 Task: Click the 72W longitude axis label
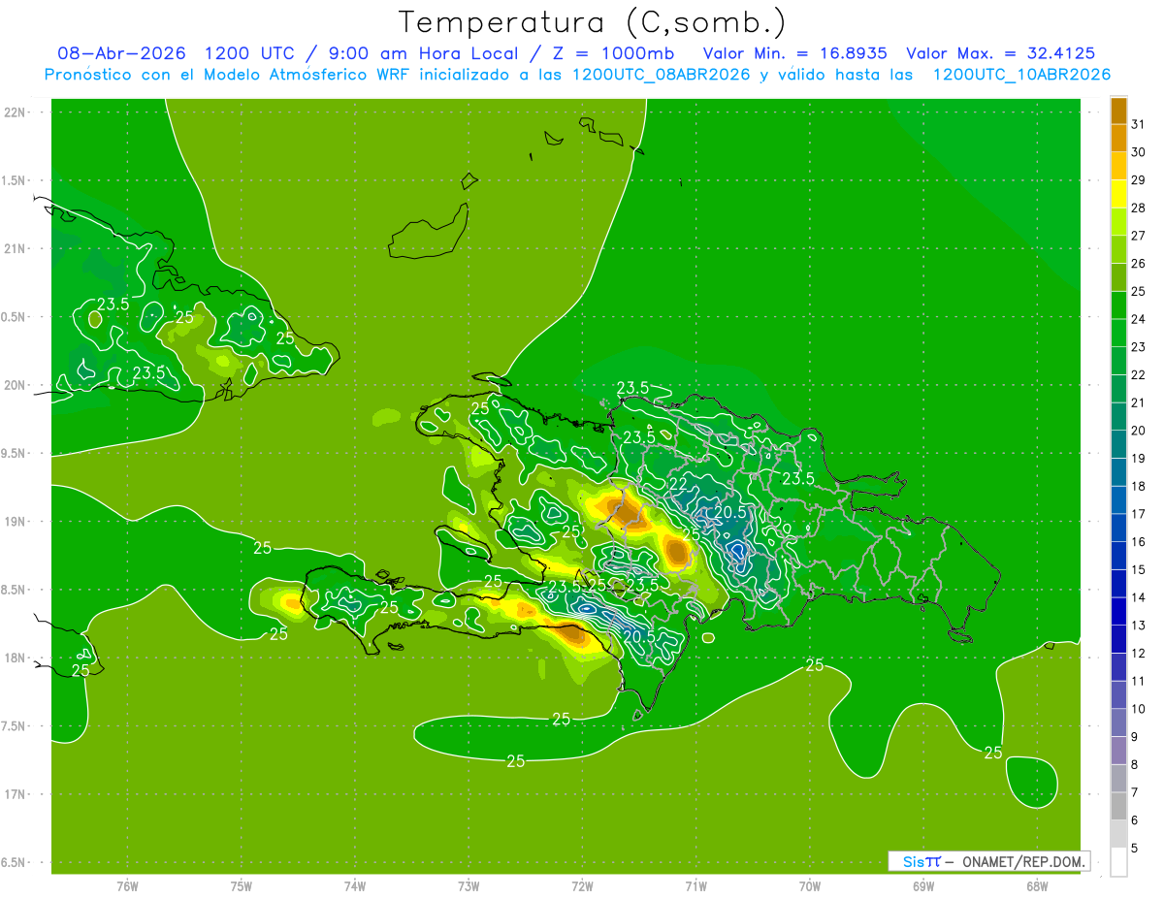click(582, 886)
